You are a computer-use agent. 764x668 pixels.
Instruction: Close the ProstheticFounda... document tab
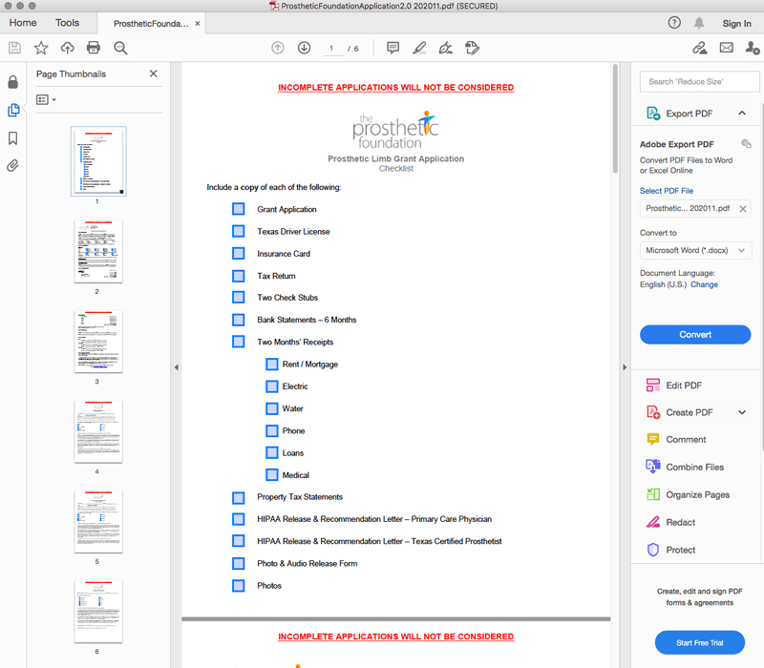point(198,23)
